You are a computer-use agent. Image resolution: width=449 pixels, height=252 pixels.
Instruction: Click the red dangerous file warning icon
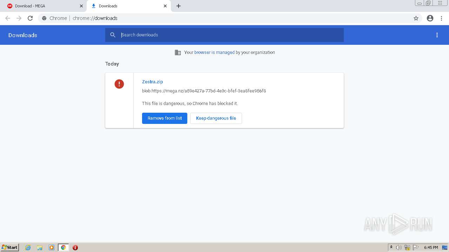click(119, 84)
